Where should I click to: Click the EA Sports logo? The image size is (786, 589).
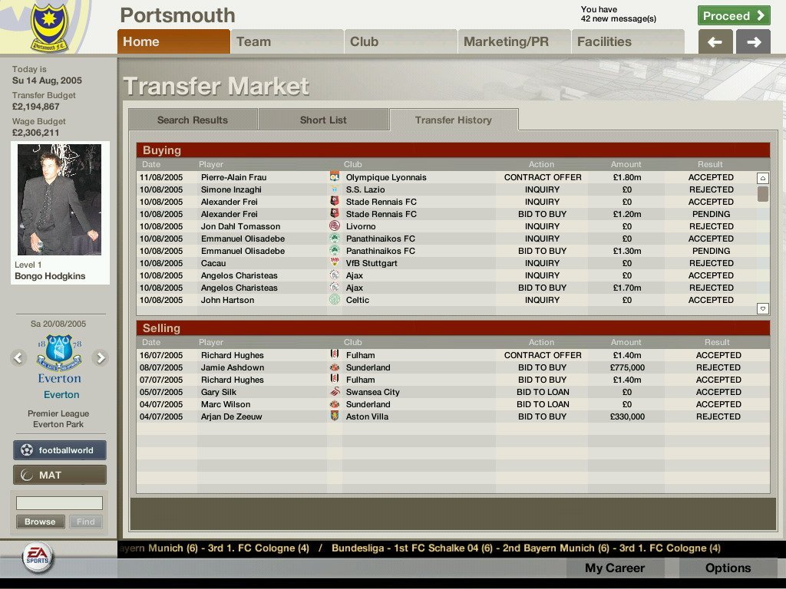tap(36, 558)
